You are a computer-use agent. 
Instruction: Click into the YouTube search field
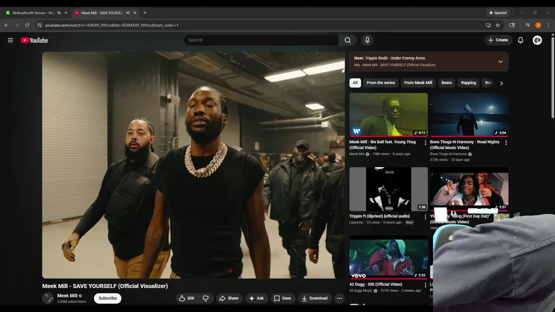[x=261, y=40]
